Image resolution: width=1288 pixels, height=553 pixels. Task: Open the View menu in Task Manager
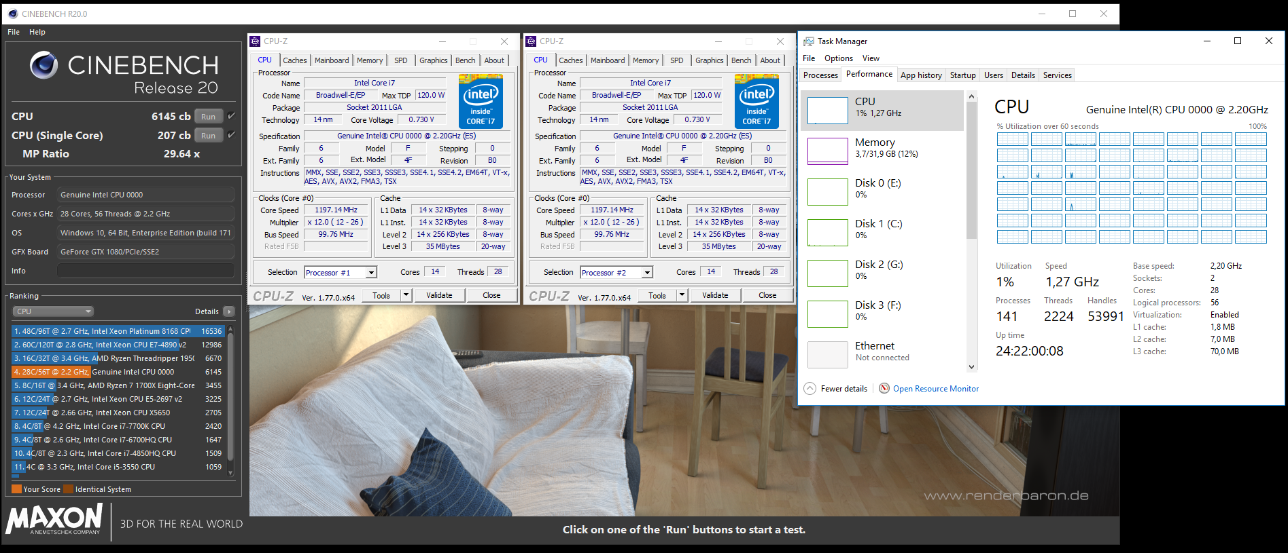click(x=871, y=58)
